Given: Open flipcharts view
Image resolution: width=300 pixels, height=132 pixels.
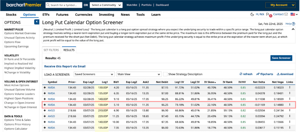Looking at the screenshot, I should [265, 74].
